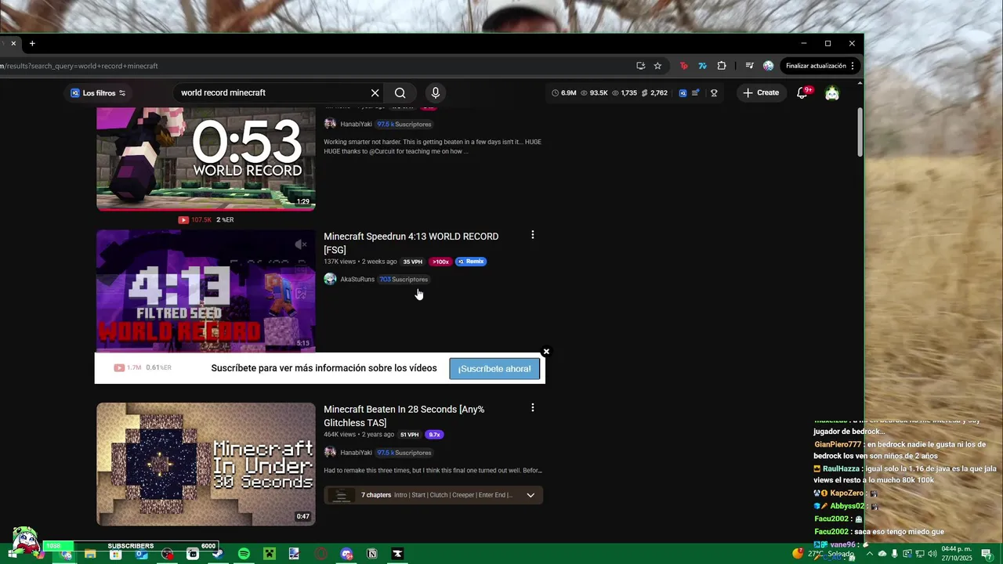Open more options for the 4:13 speedrun video
Screen dimensions: 1003x564
pyautogui.click(x=533, y=235)
